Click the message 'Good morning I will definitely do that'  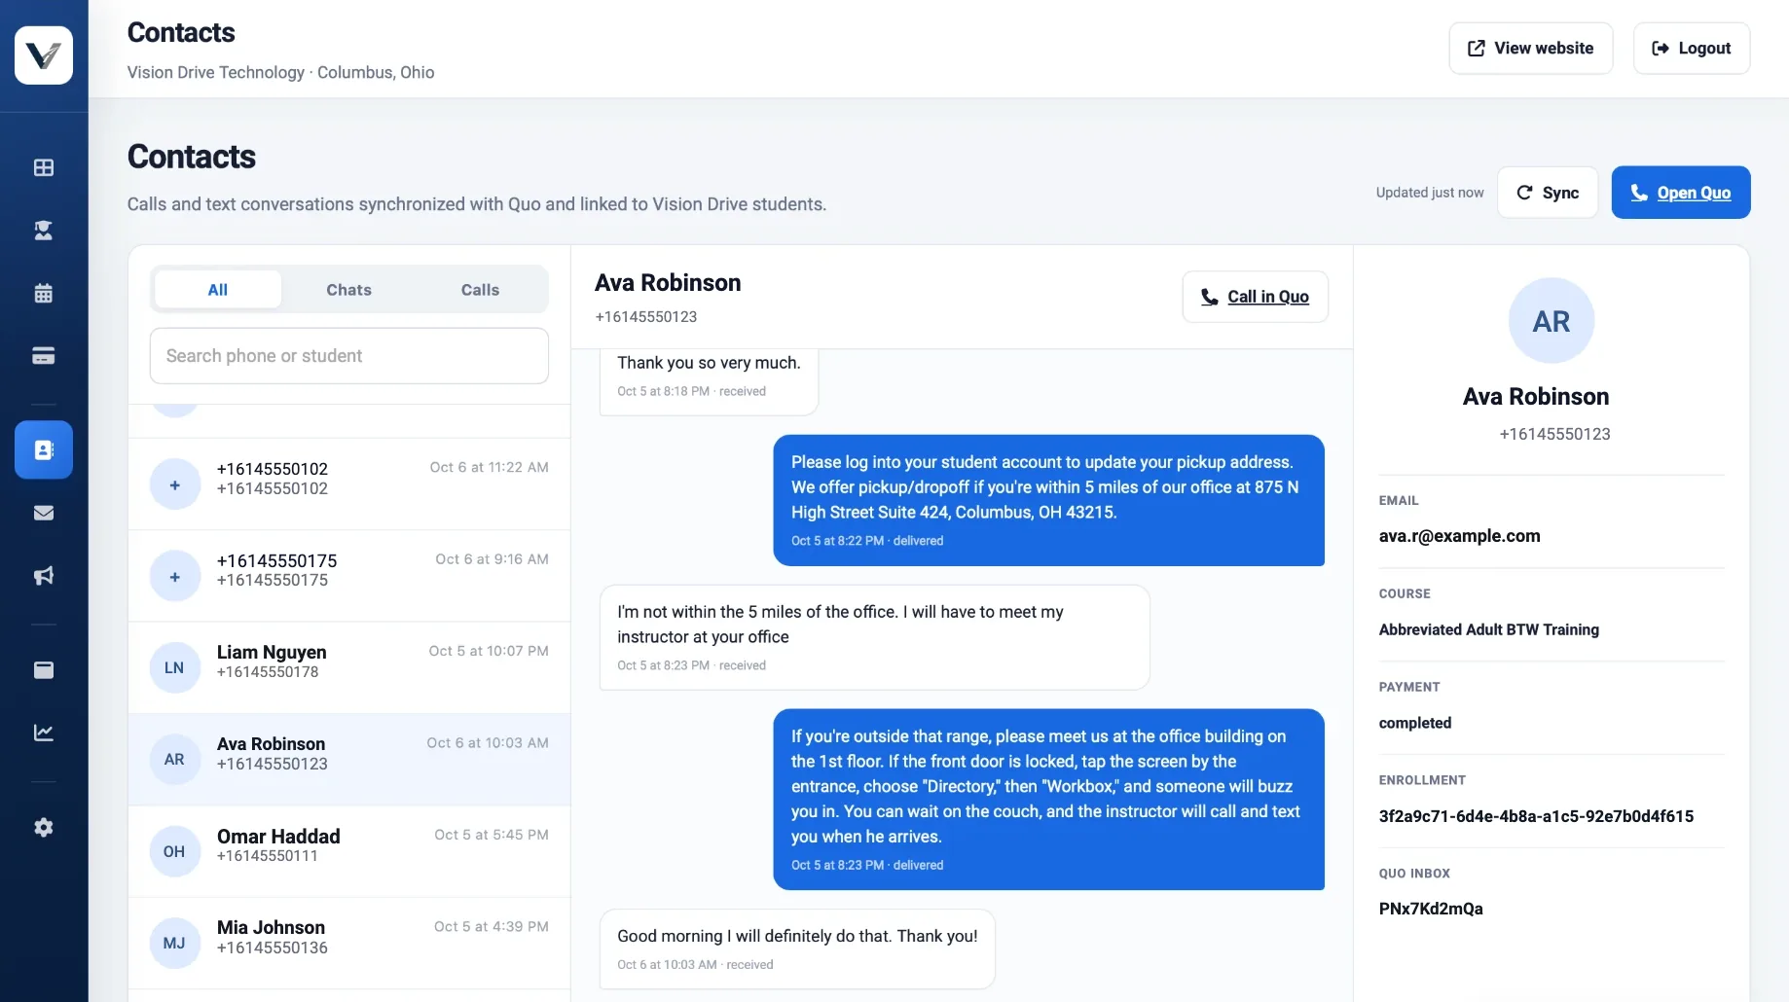point(797,949)
